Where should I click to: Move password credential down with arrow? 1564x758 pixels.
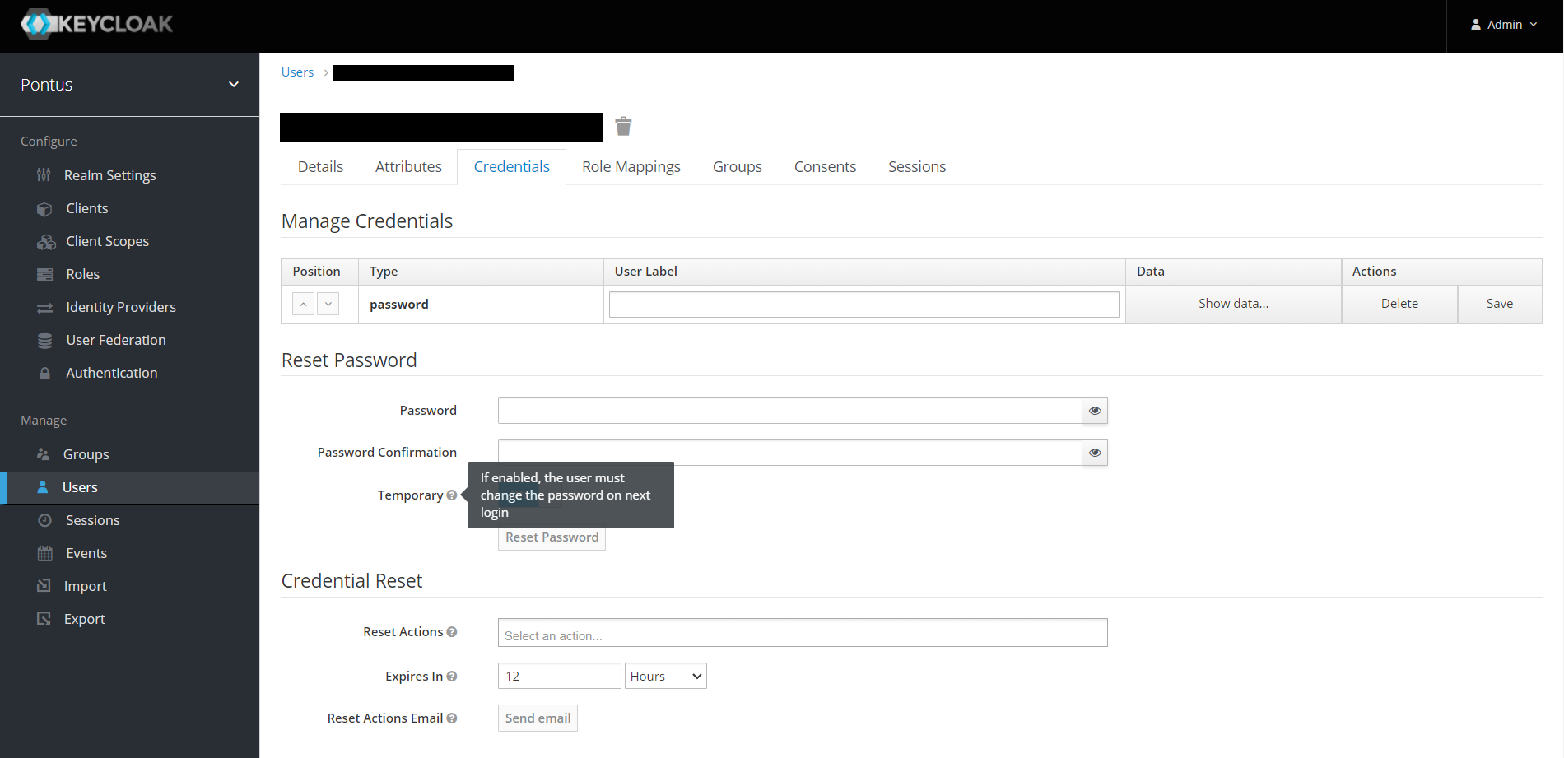[x=328, y=305]
